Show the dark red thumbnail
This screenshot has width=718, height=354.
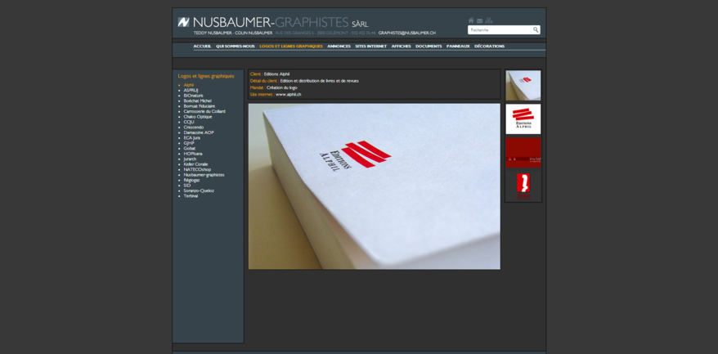coord(523,153)
